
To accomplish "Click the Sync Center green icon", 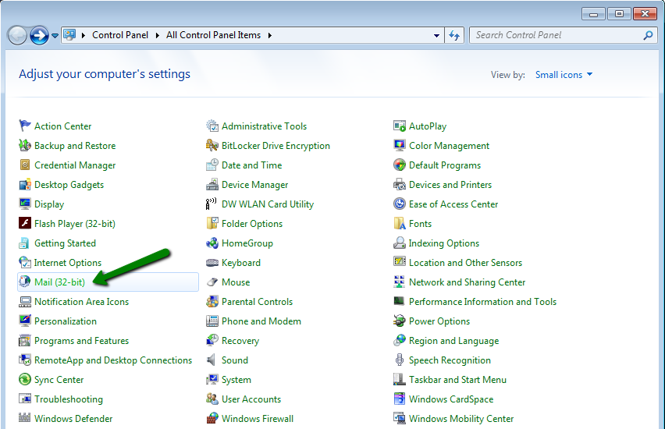I will 25,379.
